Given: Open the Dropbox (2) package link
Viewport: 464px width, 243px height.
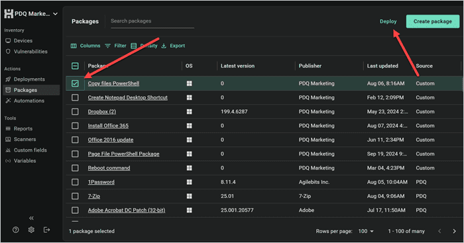Looking at the screenshot, I should coord(102,111).
